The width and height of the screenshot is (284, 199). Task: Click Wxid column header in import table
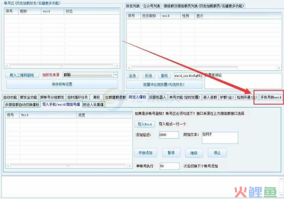[48, 115]
